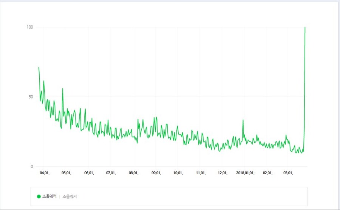Click the 100 value on the y-axis
Screen dimensions: 340x210
(x=30, y=27)
